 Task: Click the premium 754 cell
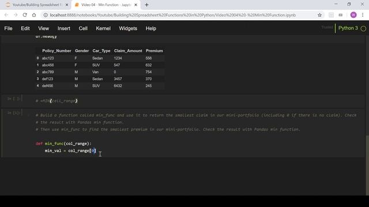coord(149,72)
